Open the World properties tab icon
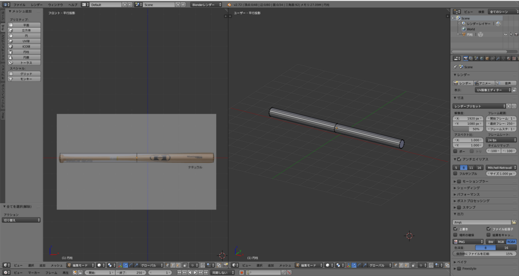 click(x=481, y=59)
